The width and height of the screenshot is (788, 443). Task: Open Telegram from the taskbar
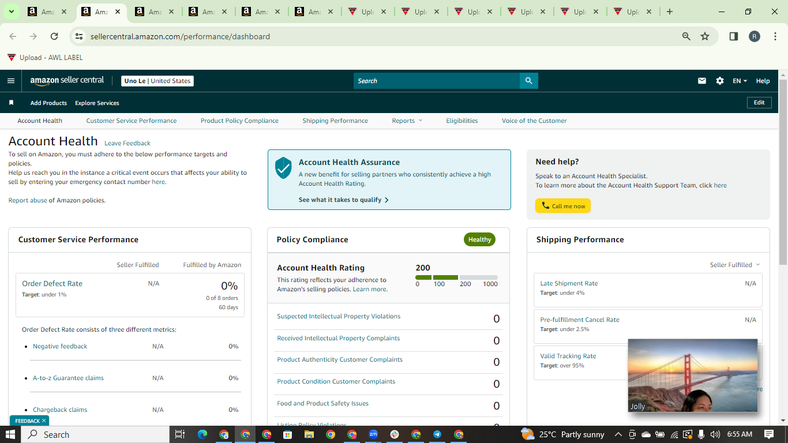pos(437,434)
